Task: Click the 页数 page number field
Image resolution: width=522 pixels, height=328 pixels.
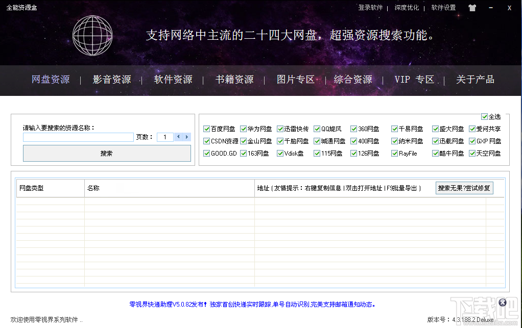Action: point(165,137)
